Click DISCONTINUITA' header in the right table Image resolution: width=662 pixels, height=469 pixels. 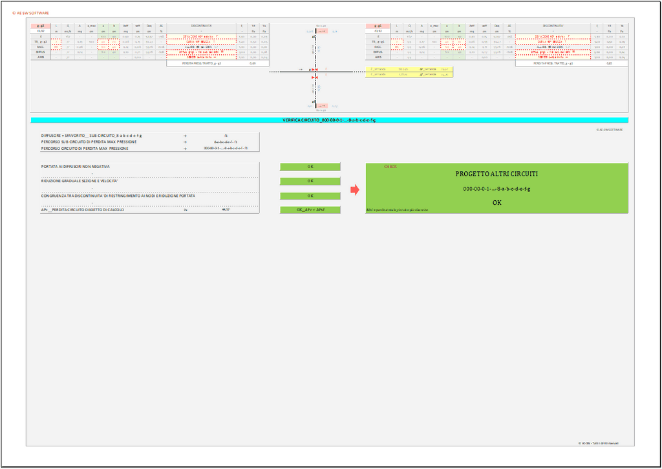coord(549,26)
